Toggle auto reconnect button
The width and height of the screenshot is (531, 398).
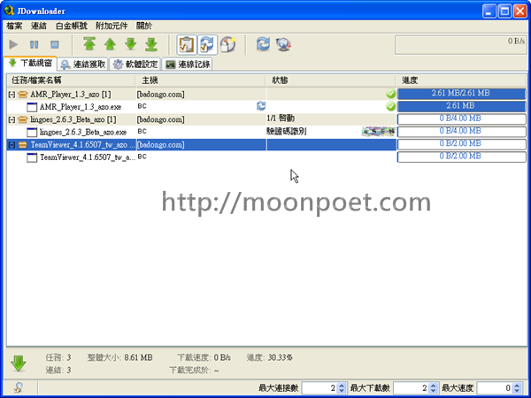207,45
